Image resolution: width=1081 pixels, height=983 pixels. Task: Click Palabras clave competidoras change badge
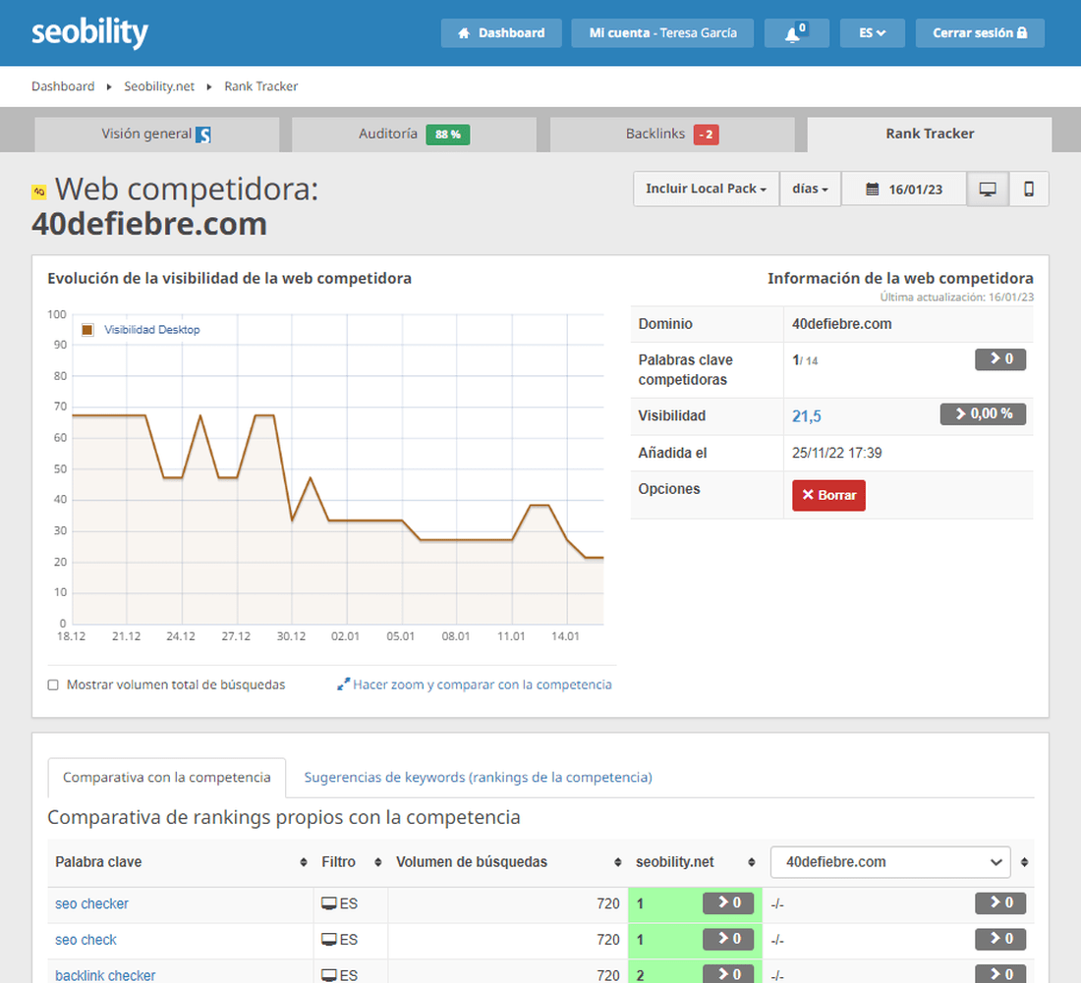click(x=1000, y=358)
